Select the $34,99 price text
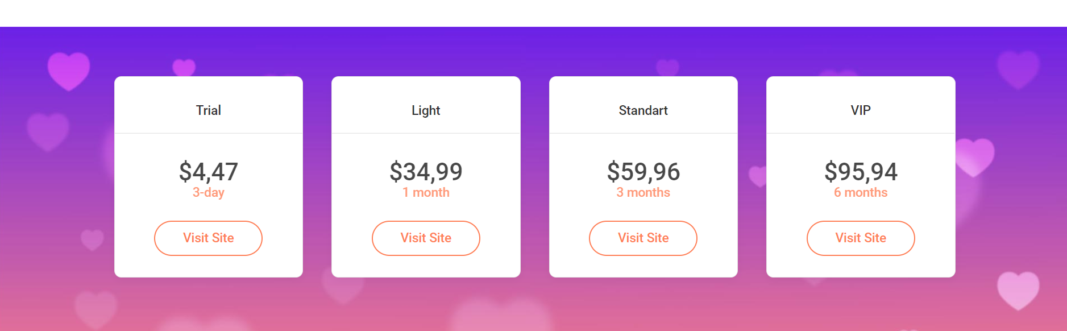Screen dimensions: 1067x331 coord(426,171)
